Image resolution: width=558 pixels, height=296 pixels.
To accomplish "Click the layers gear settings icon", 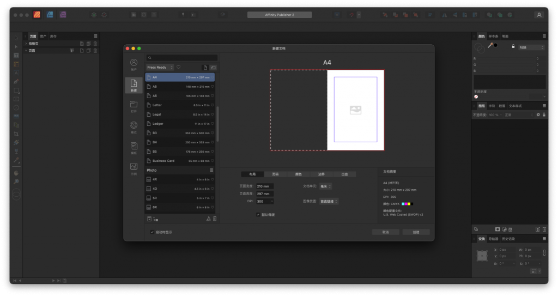I will 538,114.
